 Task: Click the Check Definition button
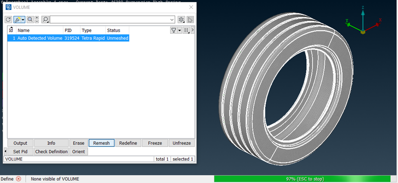51,152
